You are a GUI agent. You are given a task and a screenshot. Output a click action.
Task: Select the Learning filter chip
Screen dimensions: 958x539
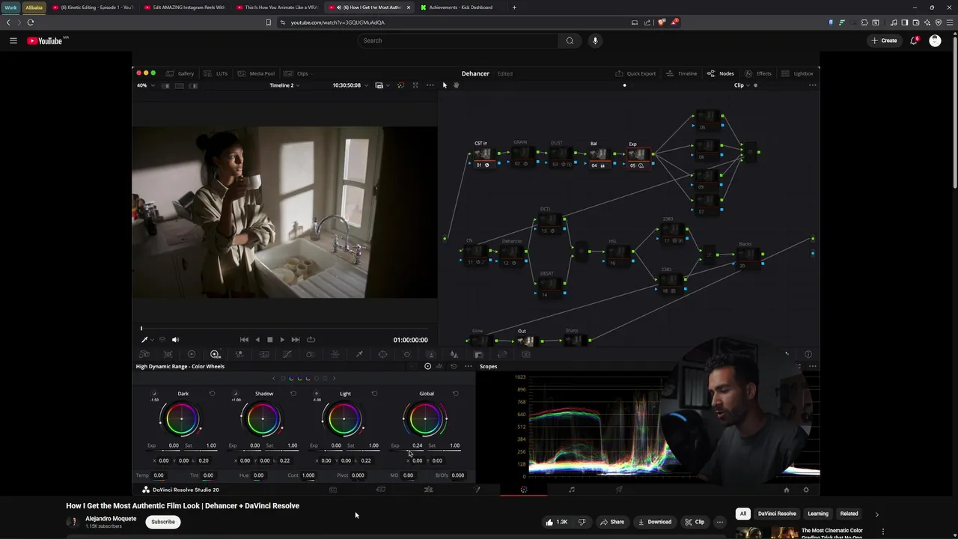[818, 514]
